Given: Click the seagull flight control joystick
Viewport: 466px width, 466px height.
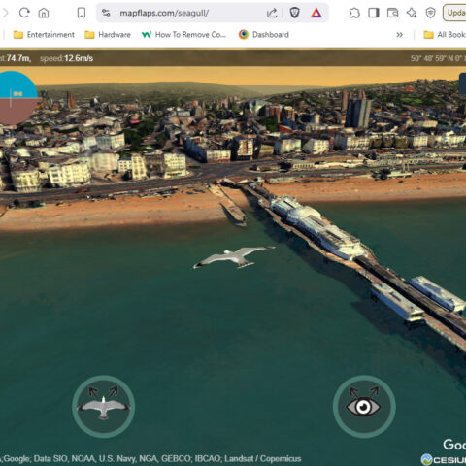Looking at the screenshot, I should click(x=104, y=407).
